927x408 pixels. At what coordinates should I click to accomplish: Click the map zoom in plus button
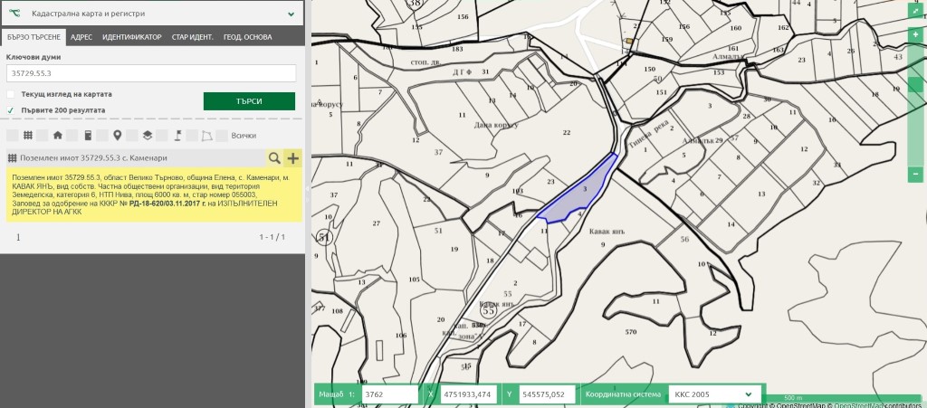coord(915,34)
